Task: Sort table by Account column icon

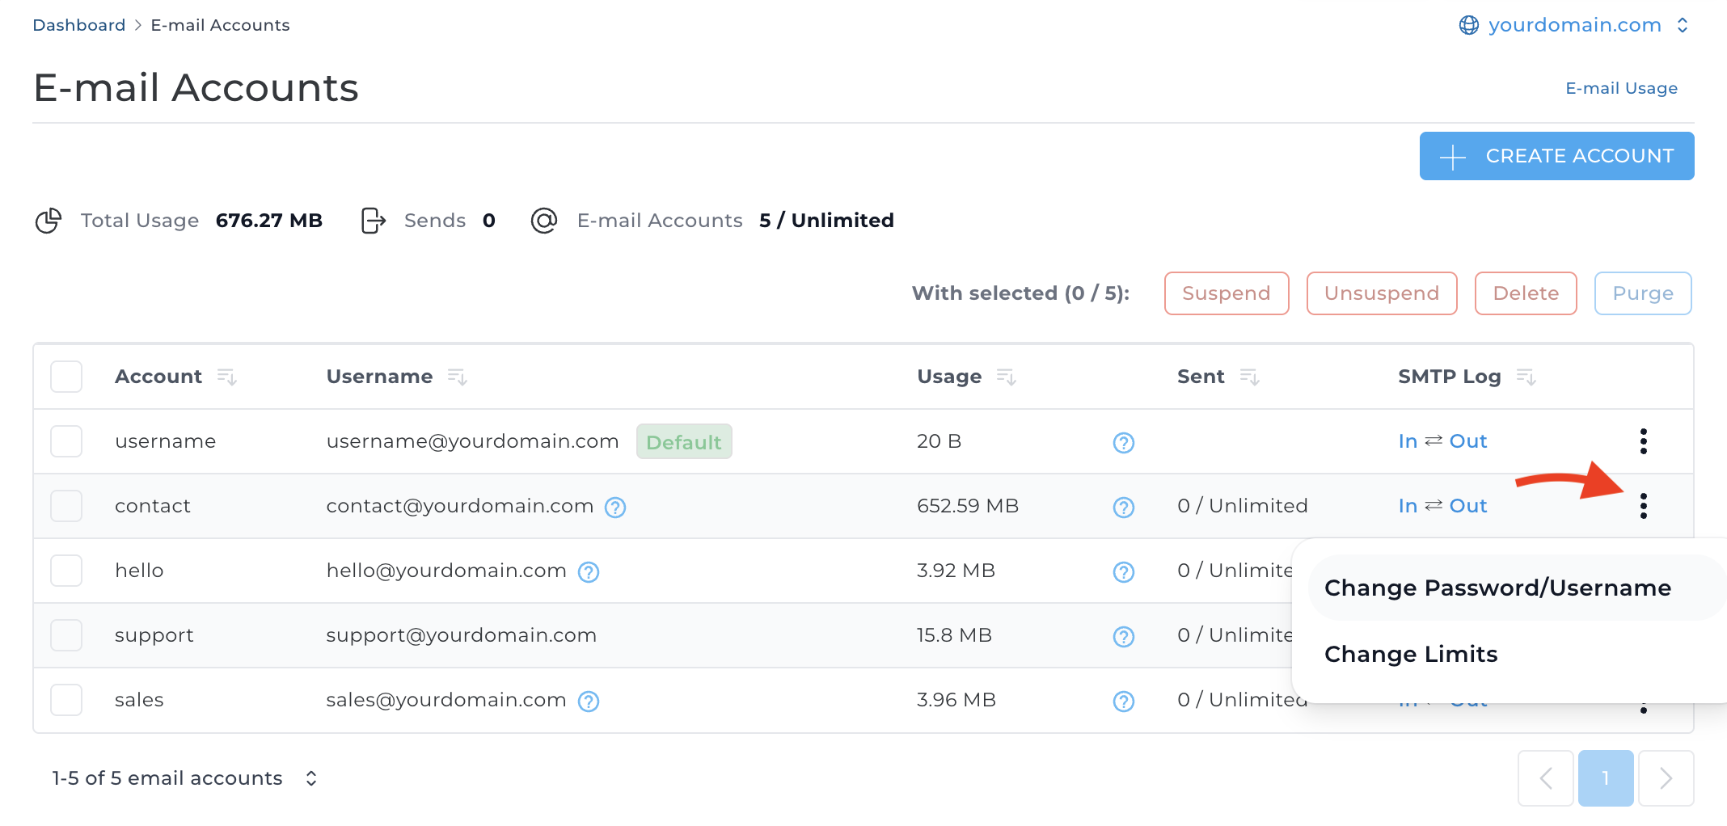Action: [226, 377]
